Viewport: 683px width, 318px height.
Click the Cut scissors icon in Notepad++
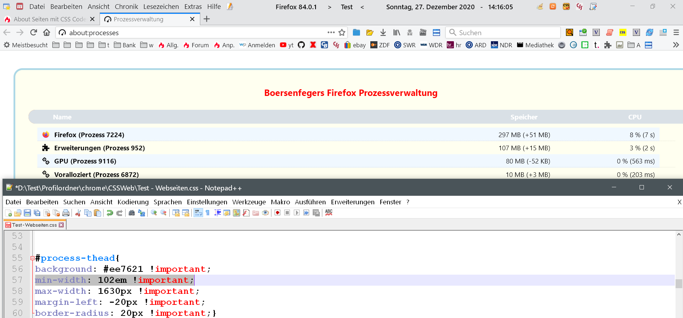(78, 213)
